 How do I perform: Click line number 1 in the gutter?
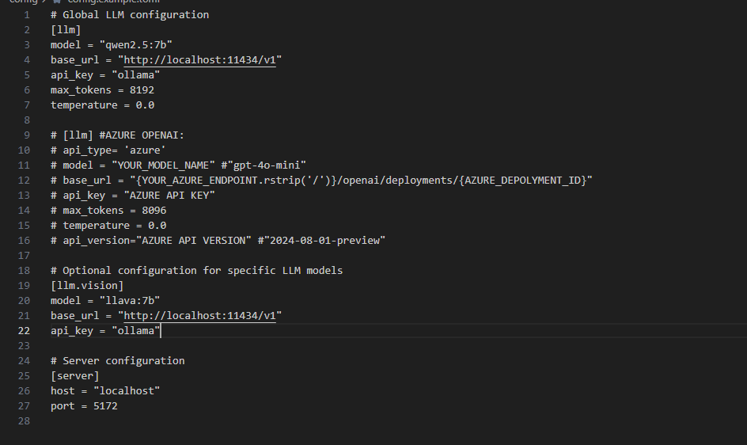pyautogui.click(x=27, y=15)
